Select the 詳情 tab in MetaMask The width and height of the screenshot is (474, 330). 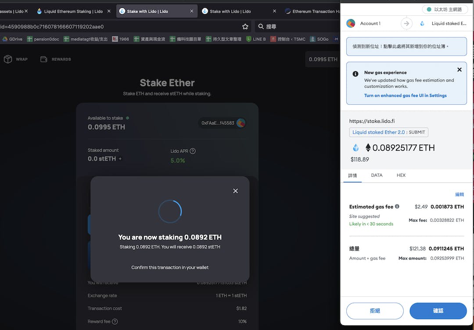352,175
